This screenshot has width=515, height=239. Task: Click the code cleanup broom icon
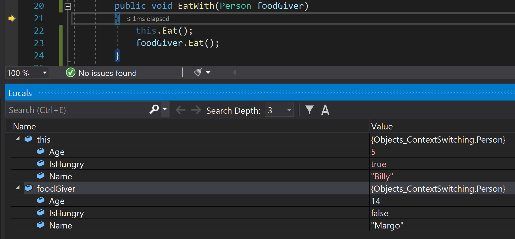[x=198, y=72]
